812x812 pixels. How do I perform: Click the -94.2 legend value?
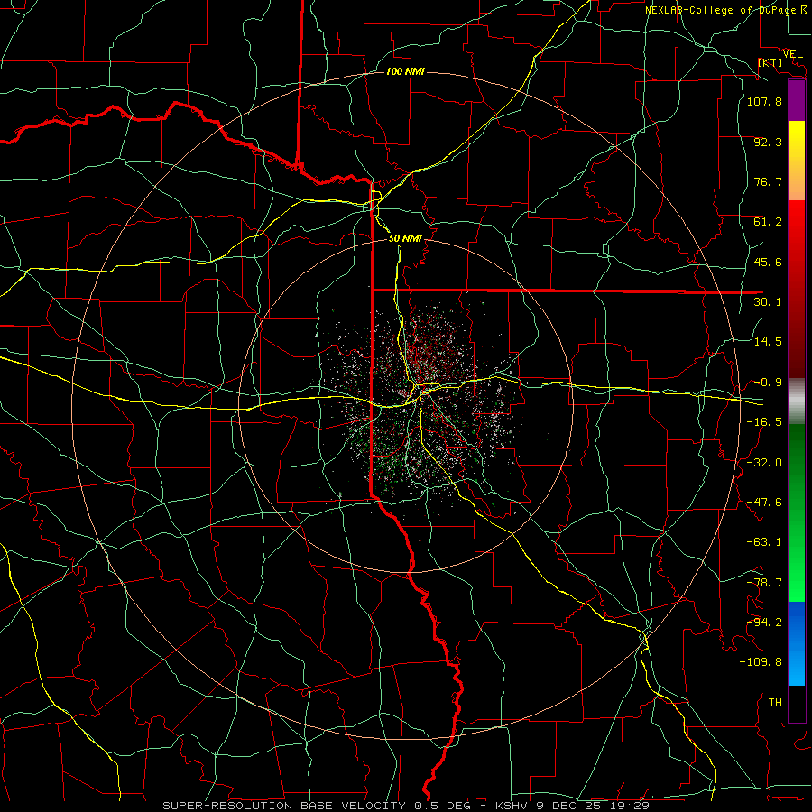coord(764,623)
